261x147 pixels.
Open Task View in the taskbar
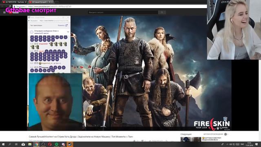[x=16, y=144]
